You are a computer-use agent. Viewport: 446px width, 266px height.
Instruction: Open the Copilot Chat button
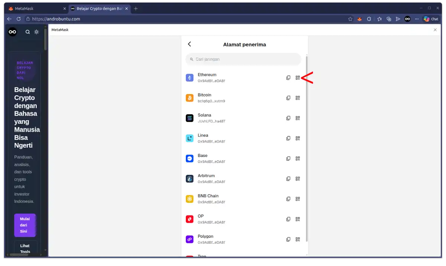click(431, 19)
